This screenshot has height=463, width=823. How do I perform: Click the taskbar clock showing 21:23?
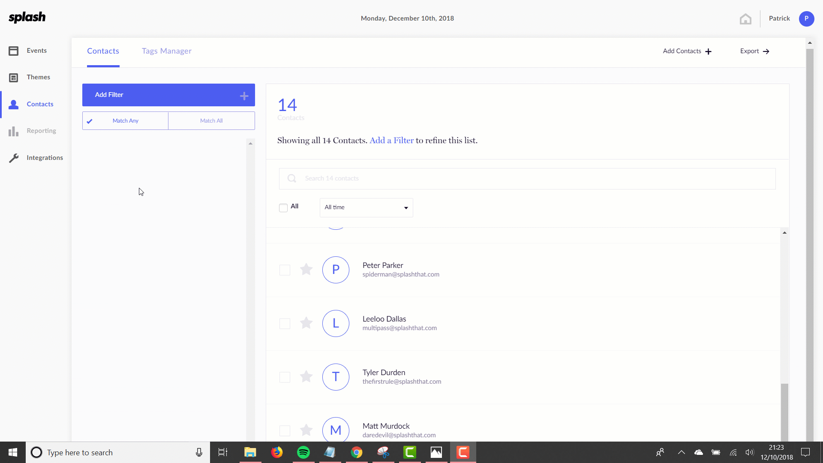[x=776, y=448]
